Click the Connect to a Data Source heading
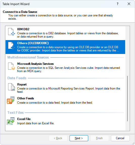This screenshot has width=135, height=145. [20, 12]
